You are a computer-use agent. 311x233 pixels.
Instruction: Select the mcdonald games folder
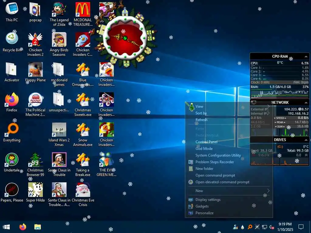59,75
